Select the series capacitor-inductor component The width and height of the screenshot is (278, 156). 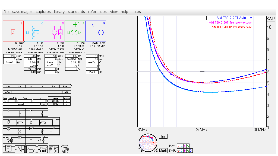click(31, 131)
